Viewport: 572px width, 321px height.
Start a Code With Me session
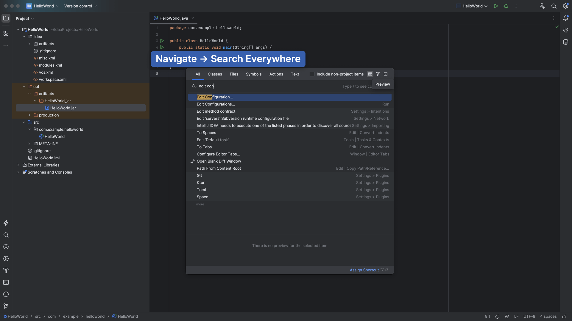click(542, 6)
